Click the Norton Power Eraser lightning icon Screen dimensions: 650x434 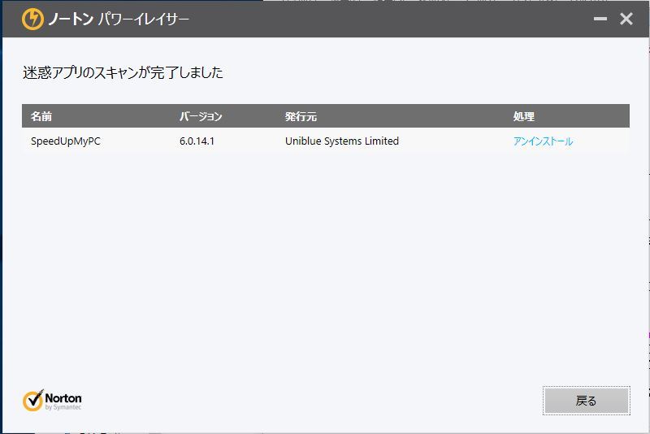(x=32, y=19)
